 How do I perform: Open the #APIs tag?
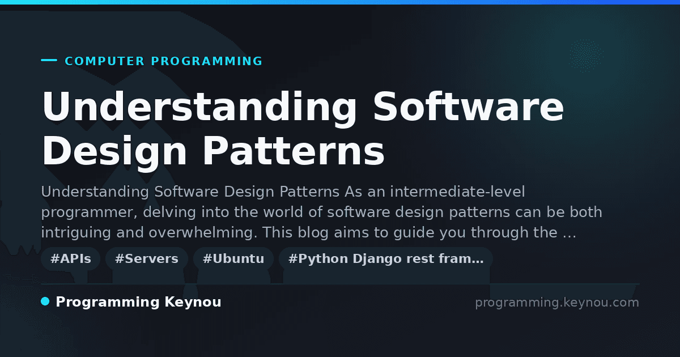point(70,259)
